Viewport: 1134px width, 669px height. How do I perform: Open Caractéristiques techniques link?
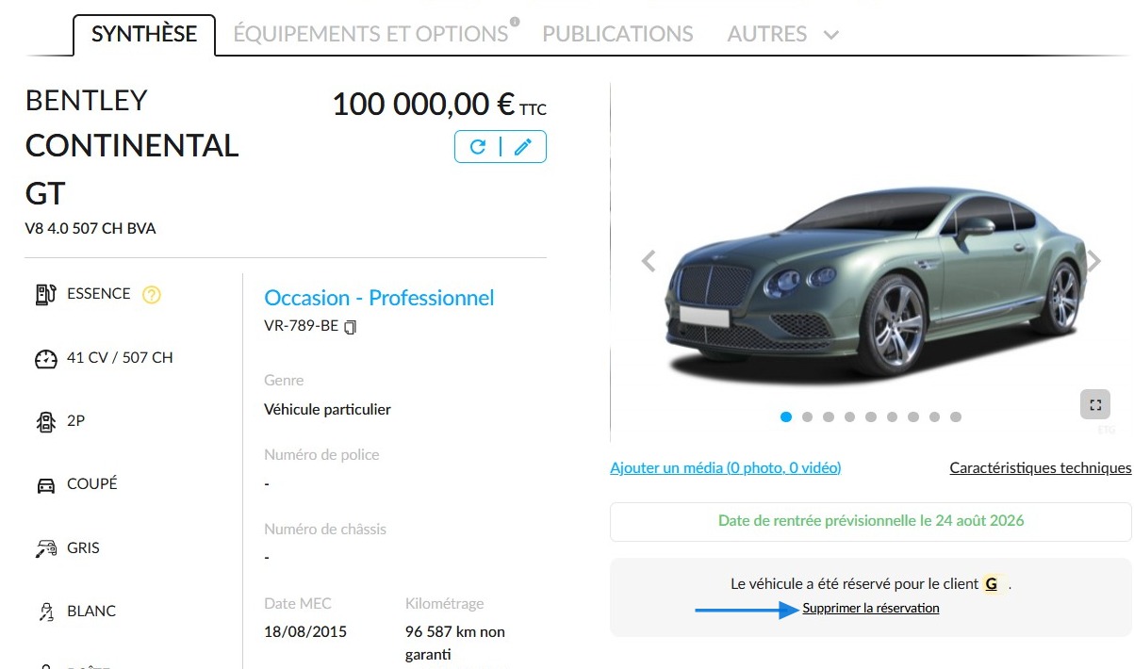(x=1041, y=467)
